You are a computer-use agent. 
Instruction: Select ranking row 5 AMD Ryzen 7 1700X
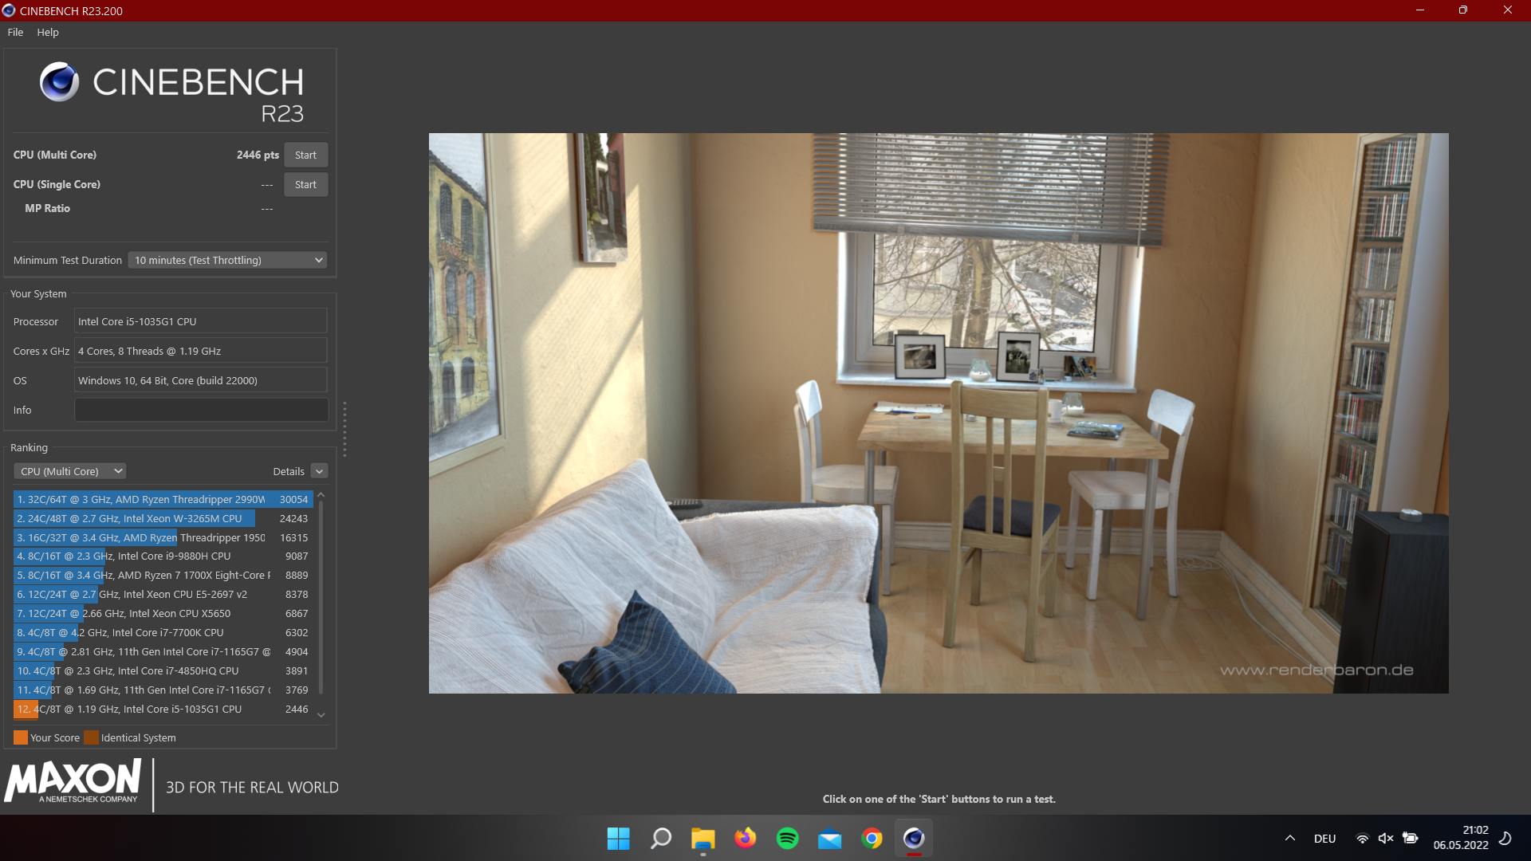pyautogui.click(x=163, y=575)
